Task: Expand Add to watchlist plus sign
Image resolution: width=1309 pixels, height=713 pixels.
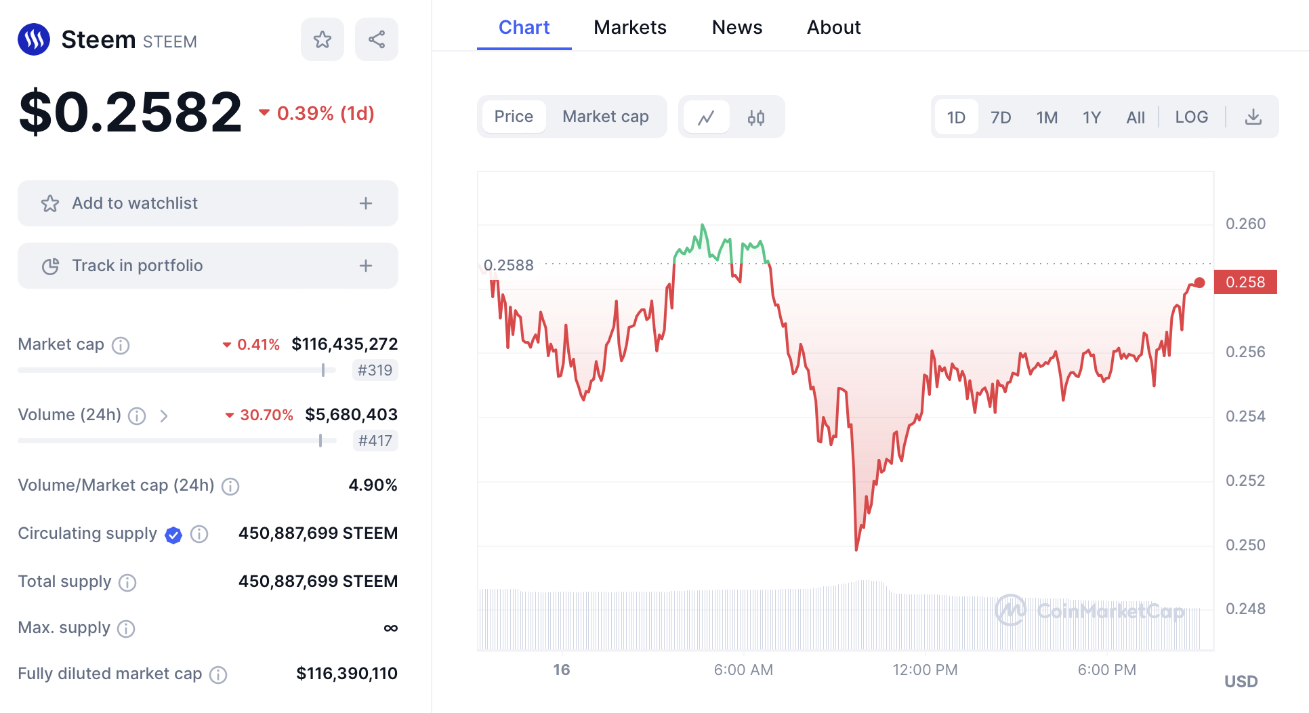Action: [366, 203]
